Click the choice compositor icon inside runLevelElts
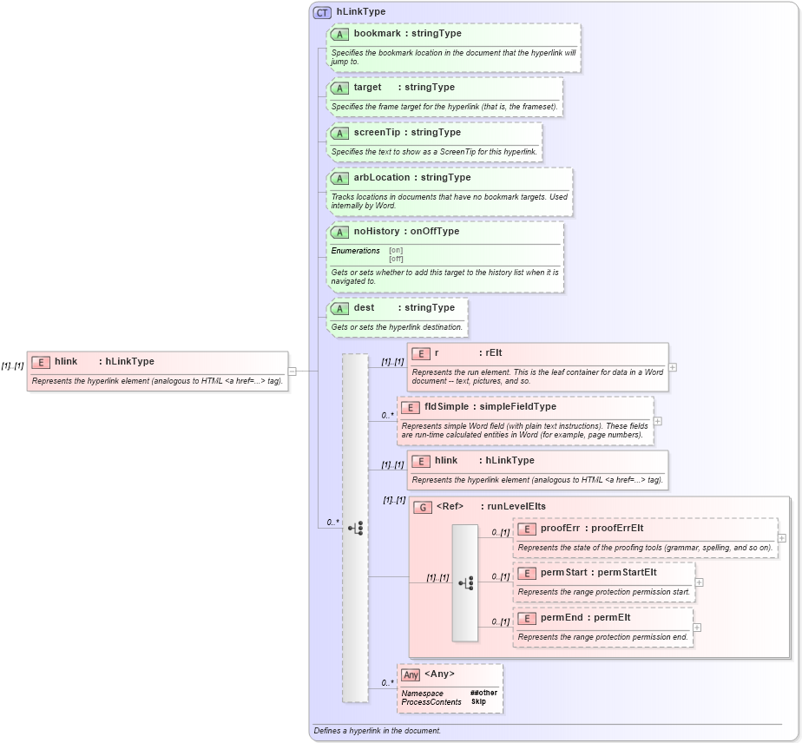Viewport: 802px width, 743px height. [466, 583]
